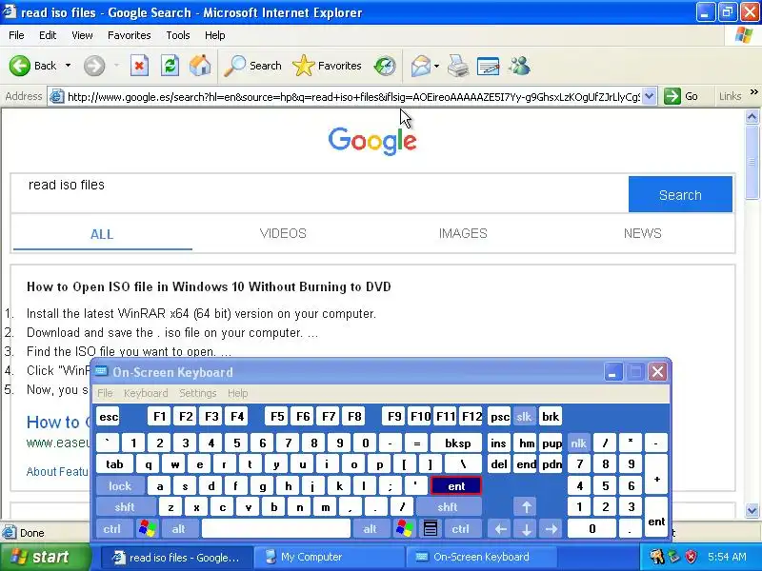Open the History clock icon
The image size is (762, 571).
coord(385,66)
